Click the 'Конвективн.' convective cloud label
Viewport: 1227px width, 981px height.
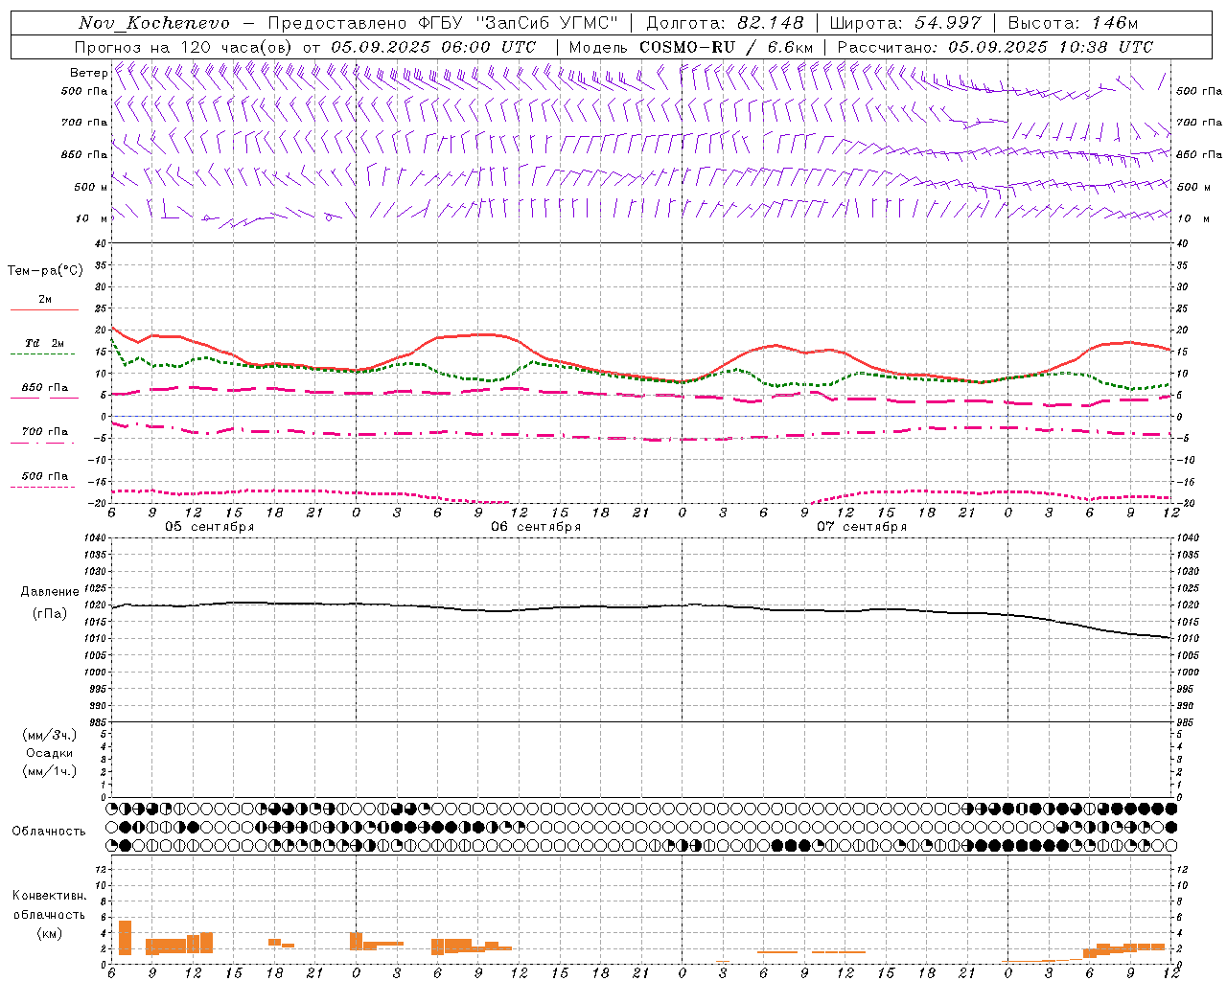(x=49, y=896)
